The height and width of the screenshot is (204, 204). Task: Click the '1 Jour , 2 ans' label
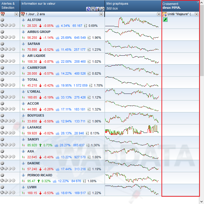pyautogui.click(x=35, y=14)
